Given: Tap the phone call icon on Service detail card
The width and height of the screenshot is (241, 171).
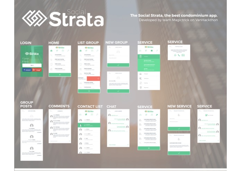Looking at the screenshot, I should coord(179,55).
